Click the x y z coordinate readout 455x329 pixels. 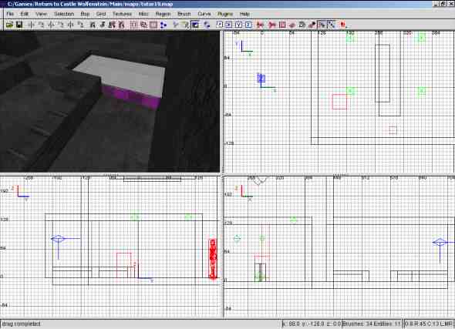point(312,324)
